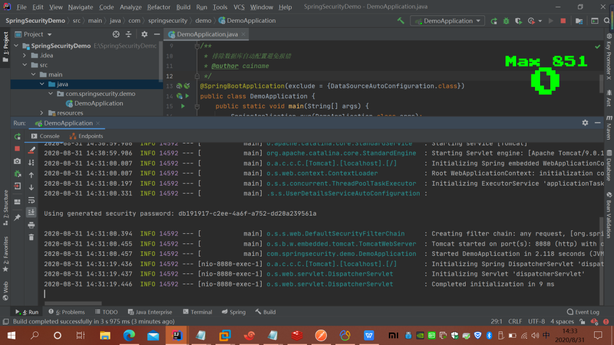
Task: Collapse the main folder in tree
Action: point(34,75)
